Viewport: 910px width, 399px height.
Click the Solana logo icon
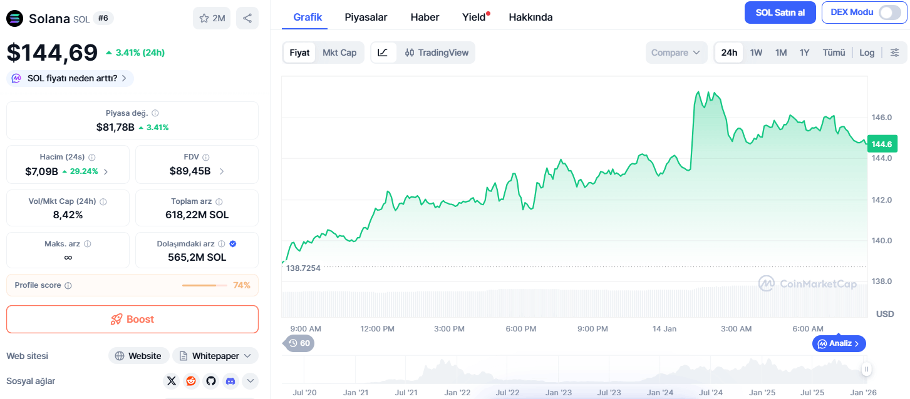pyautogui.click(x=14, y=18)
